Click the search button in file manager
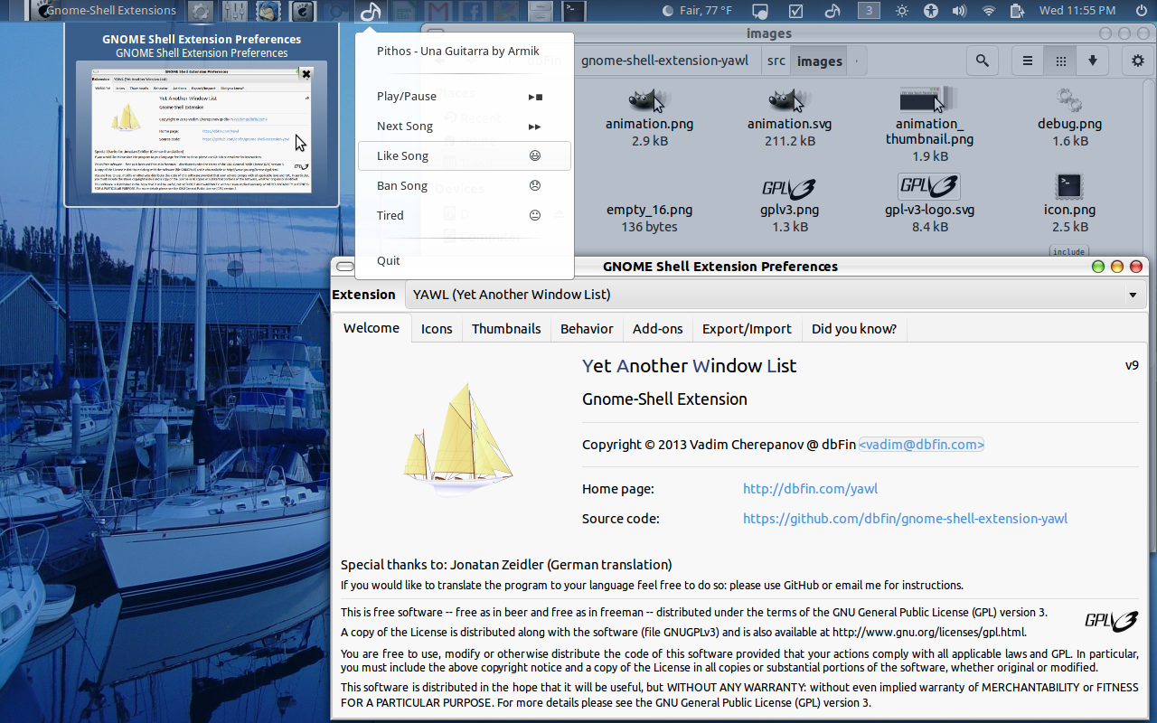Viewport: 1157px width, 723px height. pyautogui.click(x=982, y=61)
